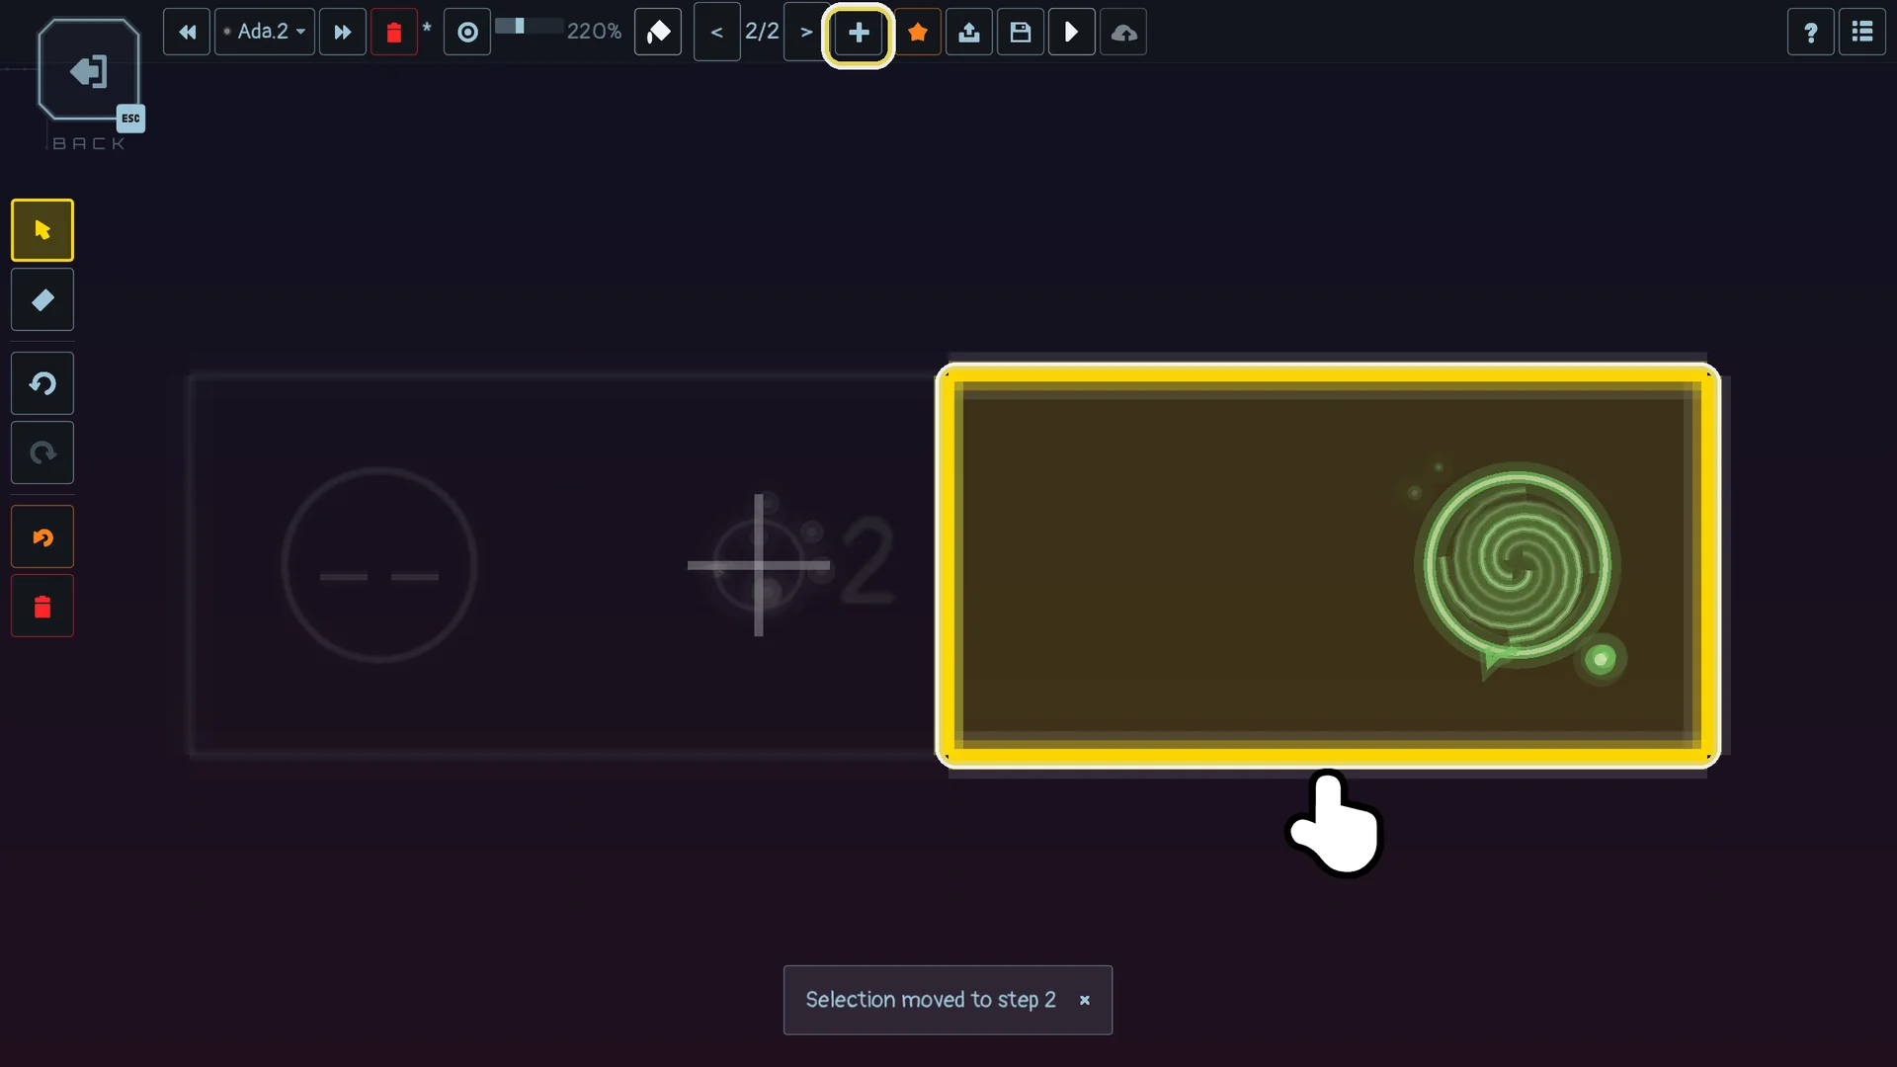Screen dimensions: 1897x1067
Task: Click the cloud upload icon
Action: click(1123, 33)
